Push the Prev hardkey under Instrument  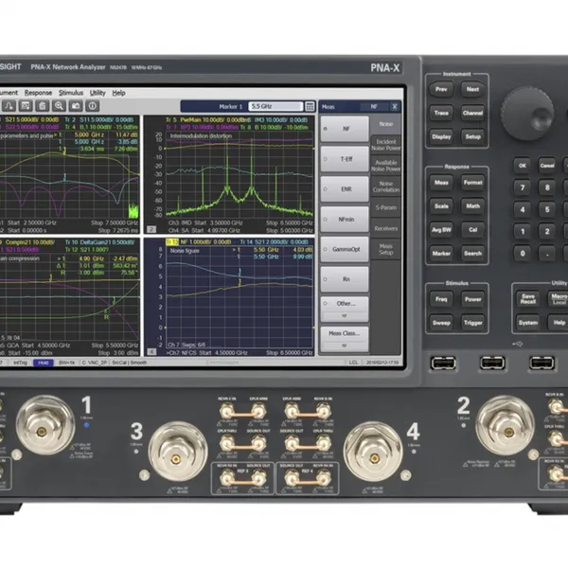click(441, 90)
